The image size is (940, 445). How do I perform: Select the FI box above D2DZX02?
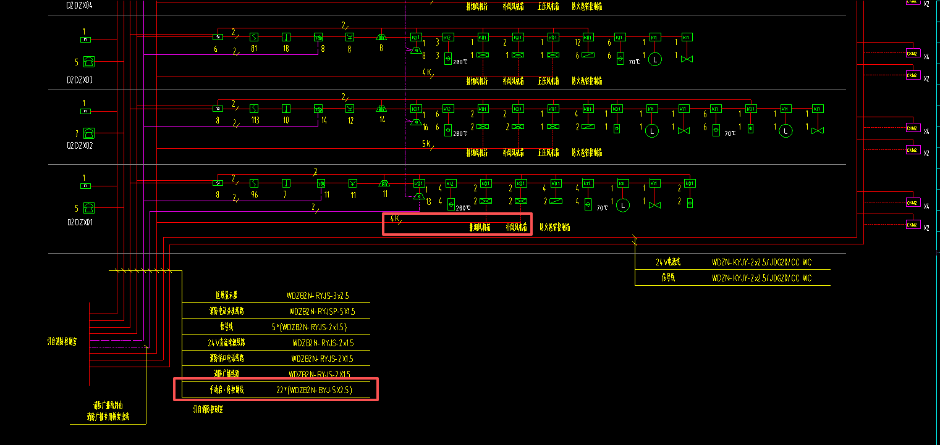[85, 111]
